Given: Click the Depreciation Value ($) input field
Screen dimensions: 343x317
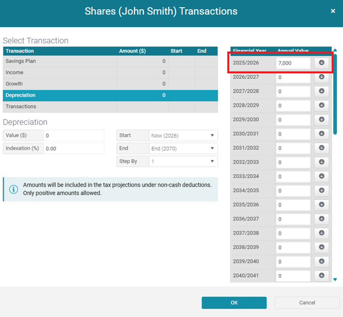Looking at the screenshot, I should [73, 135].
